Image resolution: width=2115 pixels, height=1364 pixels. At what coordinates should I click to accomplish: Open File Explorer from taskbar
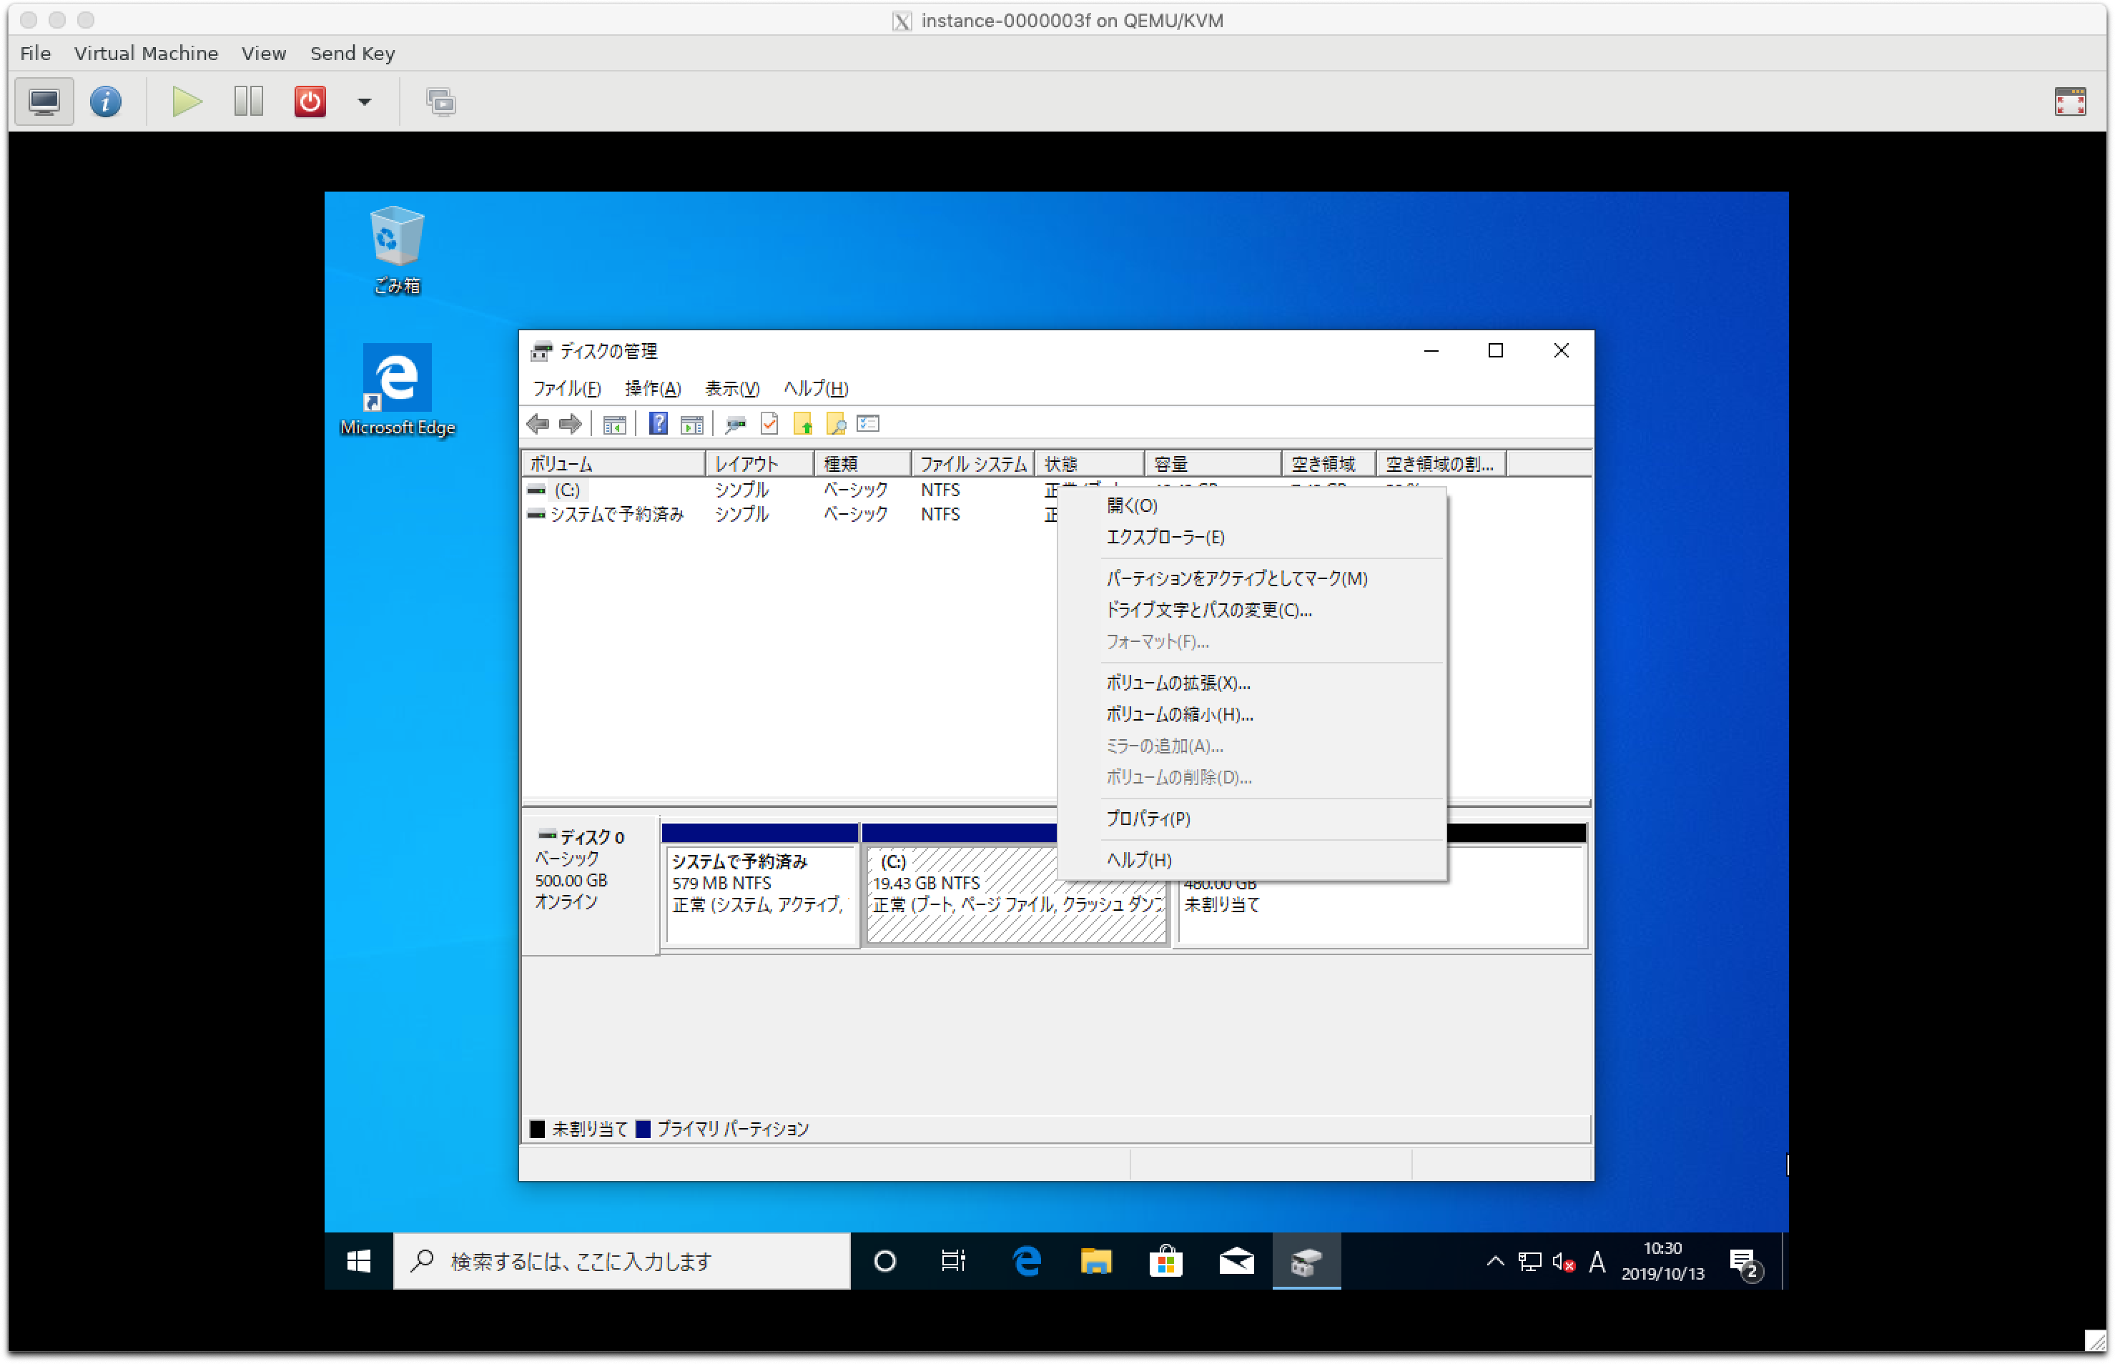point(1095,1260)
